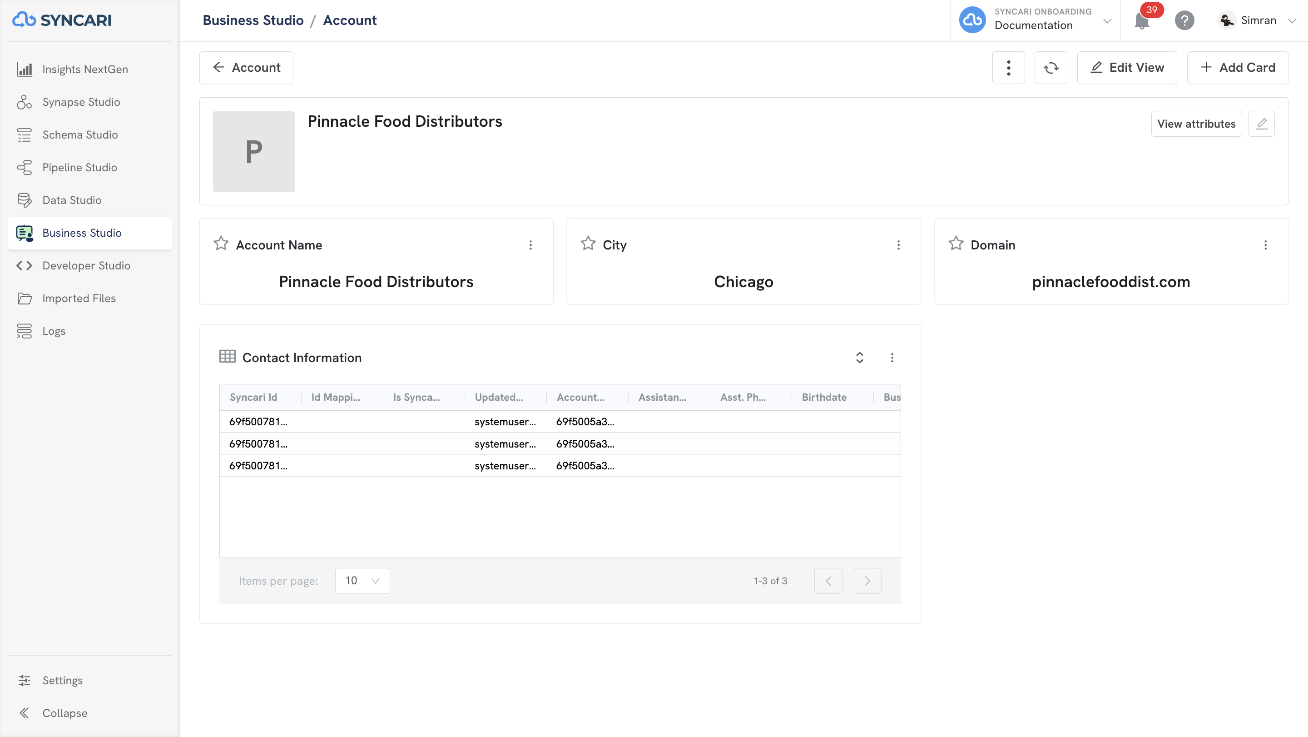The width and height of the screenshot is (1308, 737).
Task: Open notifications bell
Action: [x=1142, y=21]
